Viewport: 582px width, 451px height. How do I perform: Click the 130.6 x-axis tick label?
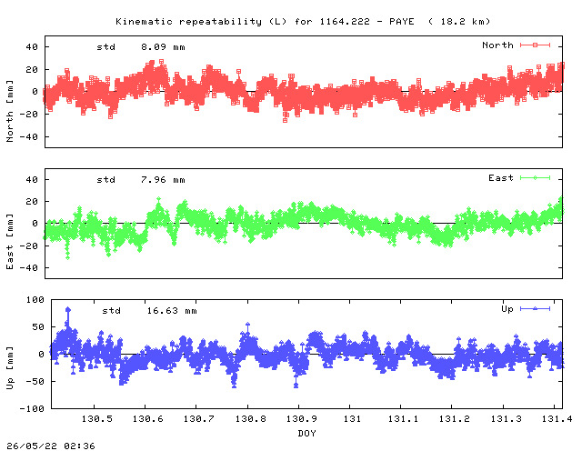pyautogui.click(x=147, y=419)
